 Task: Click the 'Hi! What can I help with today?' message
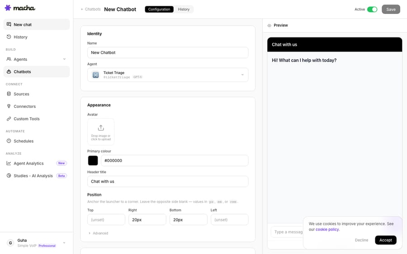(304, 60)
